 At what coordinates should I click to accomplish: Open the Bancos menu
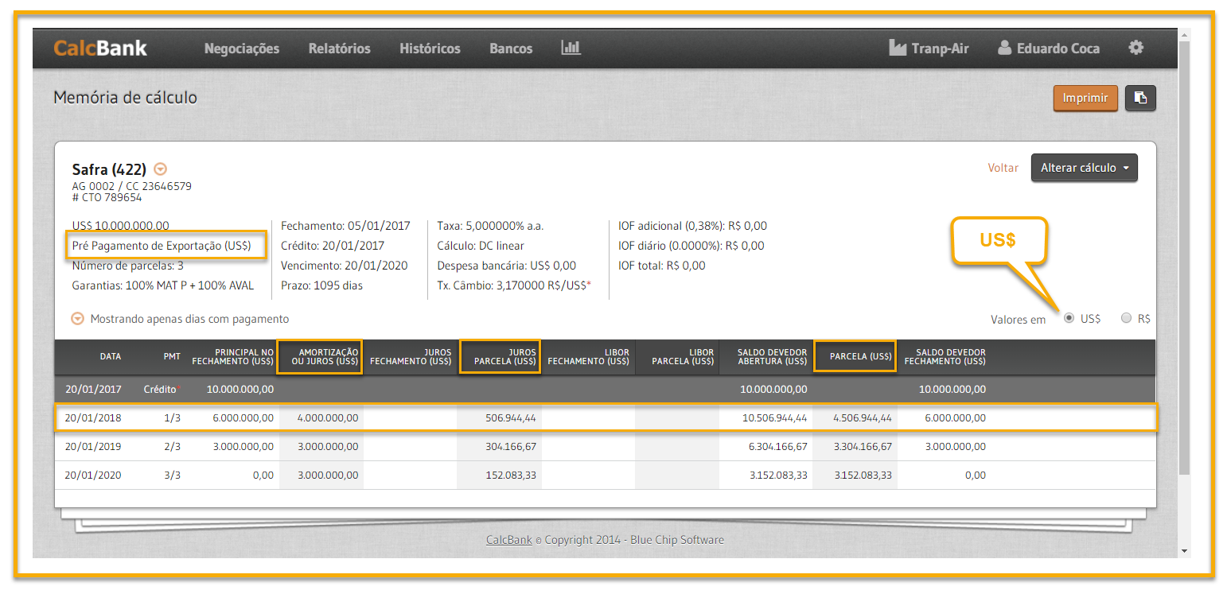point(511,49)
